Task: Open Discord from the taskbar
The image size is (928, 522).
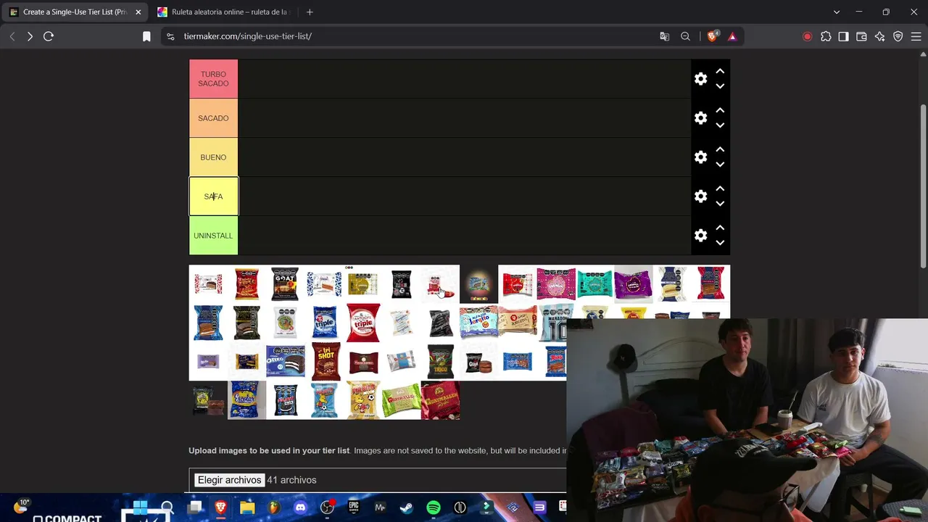Action: click(x=300, y=507)
